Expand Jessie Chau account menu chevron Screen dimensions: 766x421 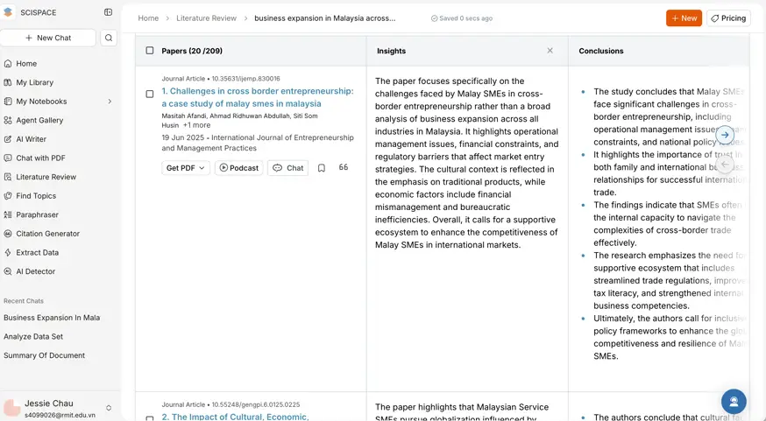pos(109,408)
